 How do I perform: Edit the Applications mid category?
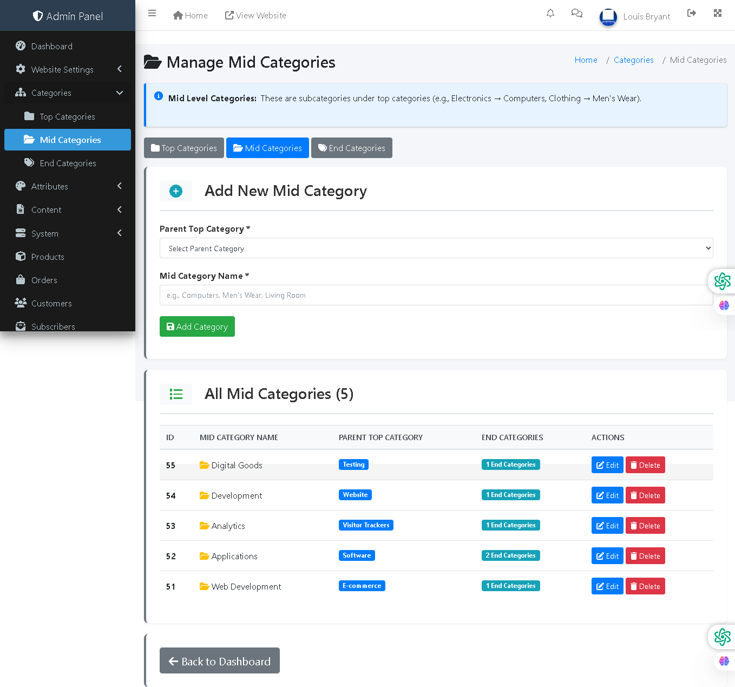(x=607, y=556)
